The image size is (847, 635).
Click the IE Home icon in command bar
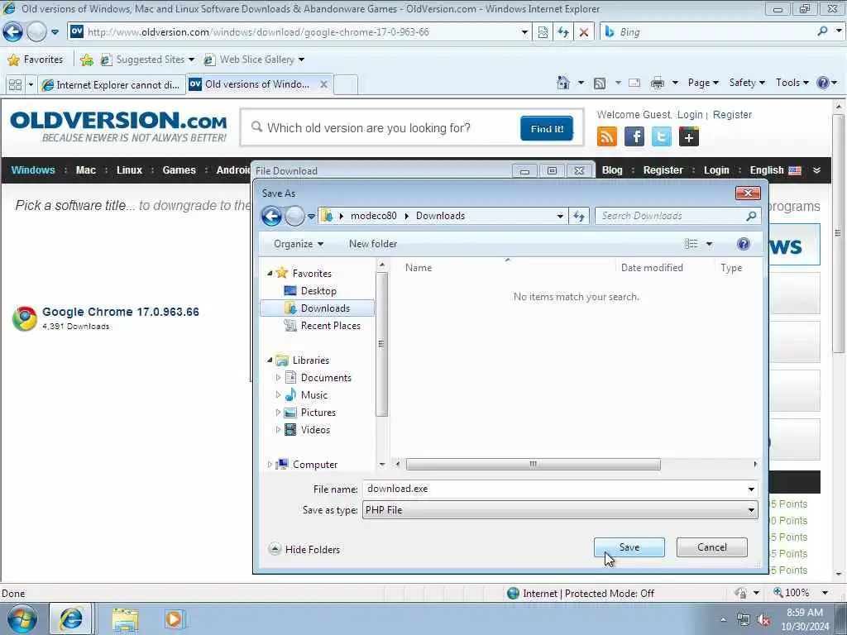[562, 83]
